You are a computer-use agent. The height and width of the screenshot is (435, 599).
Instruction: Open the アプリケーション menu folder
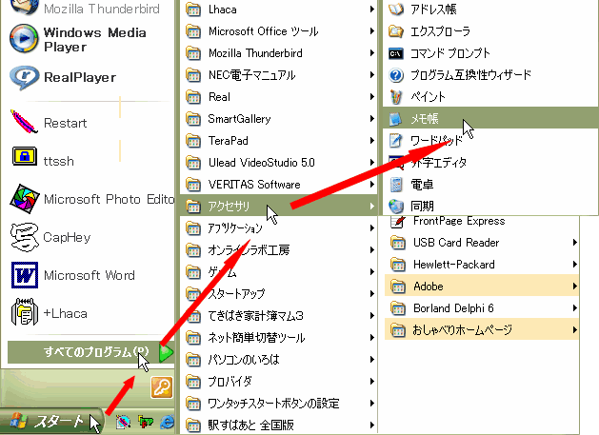pyautogui.click(x=279, y=228)
